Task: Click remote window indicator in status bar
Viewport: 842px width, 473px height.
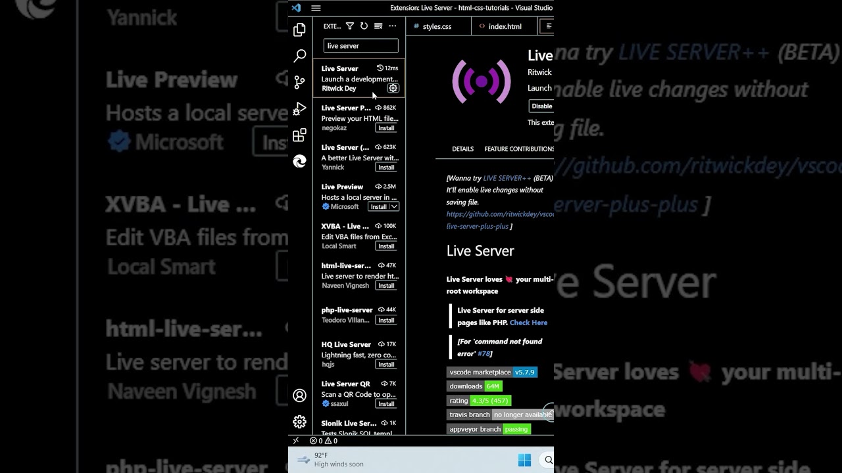Action: pyautogui.click(x=295, y=441)
